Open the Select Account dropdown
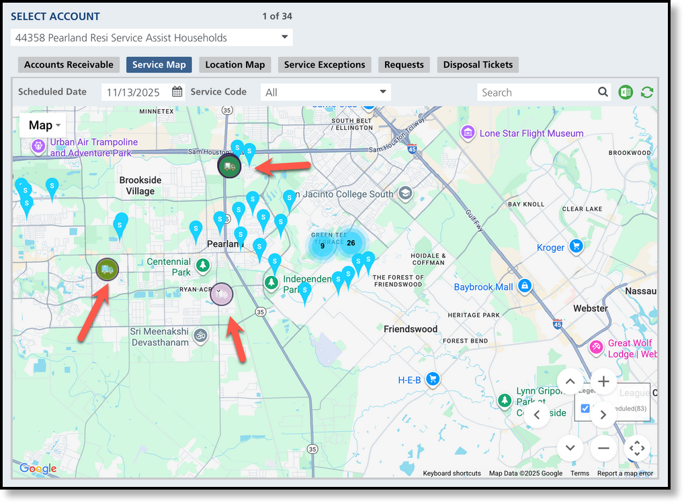The height and width of the screenshot is (503, 684). (x=152, y=38)
